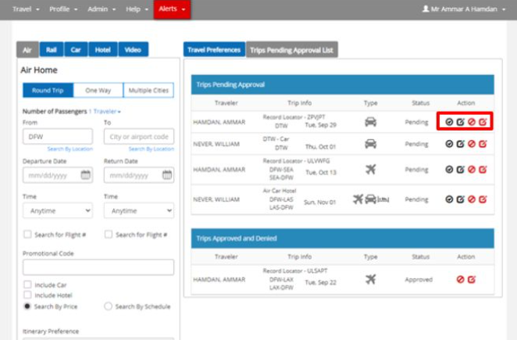
Task: Click red edit icon in Sun, Nov 01 row
Action: (483, 199)
